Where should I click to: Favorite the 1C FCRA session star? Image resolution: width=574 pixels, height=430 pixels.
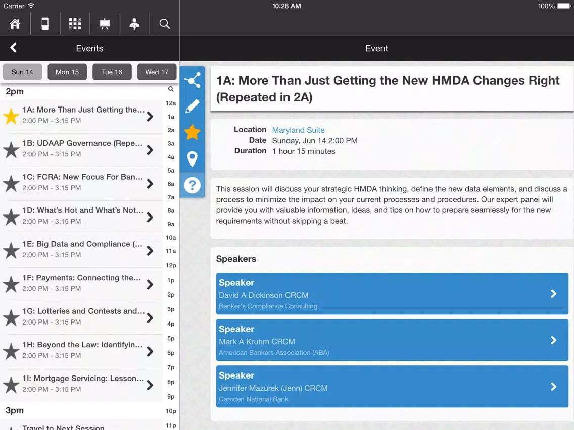11,184
